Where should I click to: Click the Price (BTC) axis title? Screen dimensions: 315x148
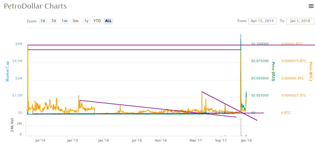tap(311, 71)
